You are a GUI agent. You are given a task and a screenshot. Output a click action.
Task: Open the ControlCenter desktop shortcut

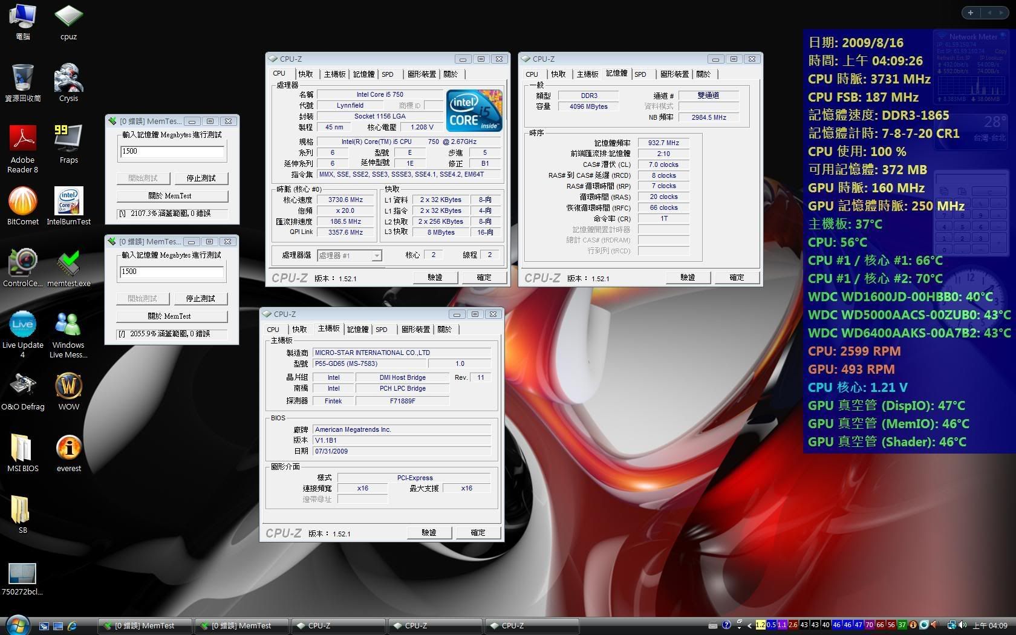pos(22,268)
